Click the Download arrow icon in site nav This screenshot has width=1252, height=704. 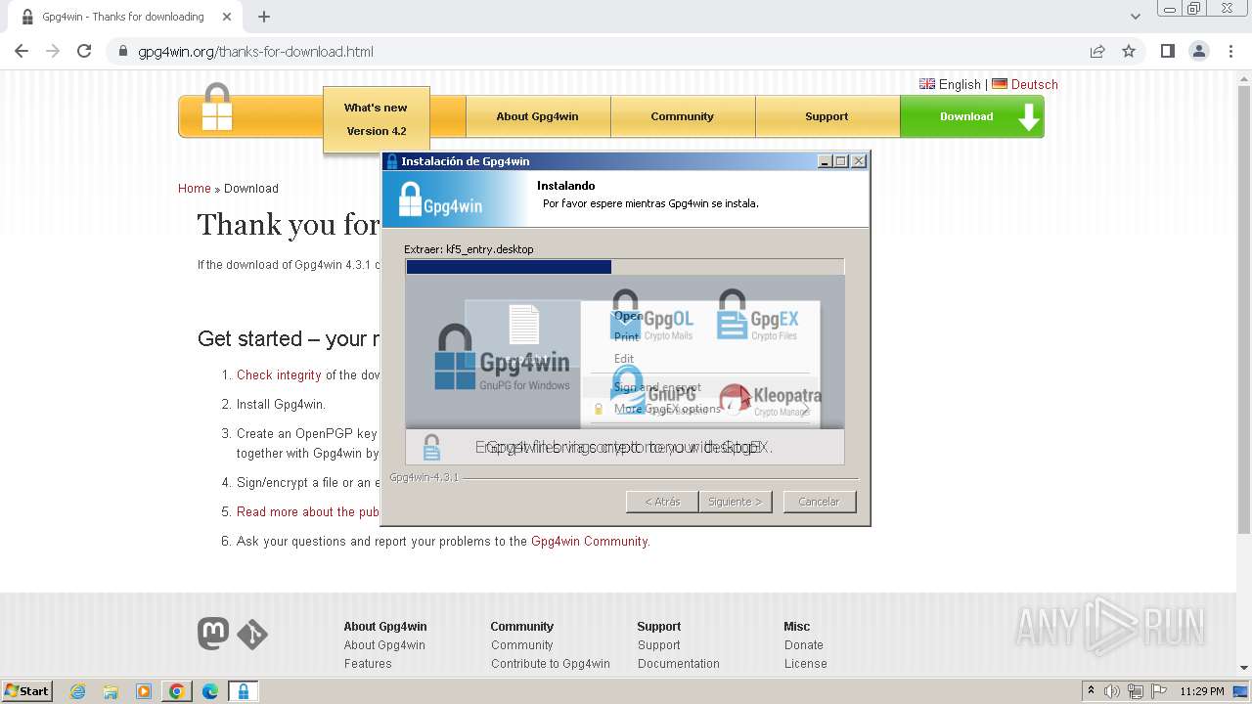(x=1028, y=116)
